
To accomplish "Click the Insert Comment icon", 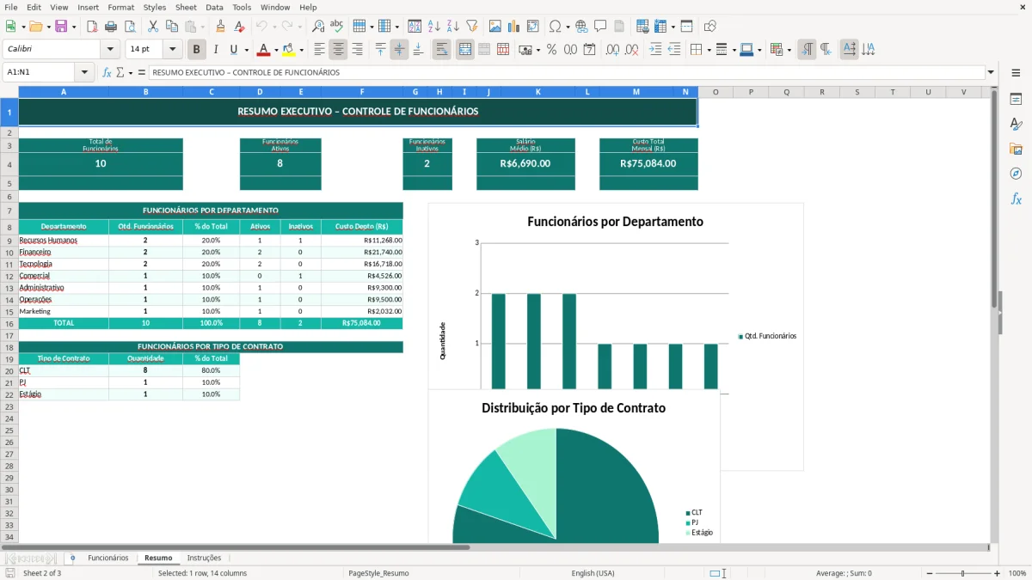I will click(x=600, y=27).
